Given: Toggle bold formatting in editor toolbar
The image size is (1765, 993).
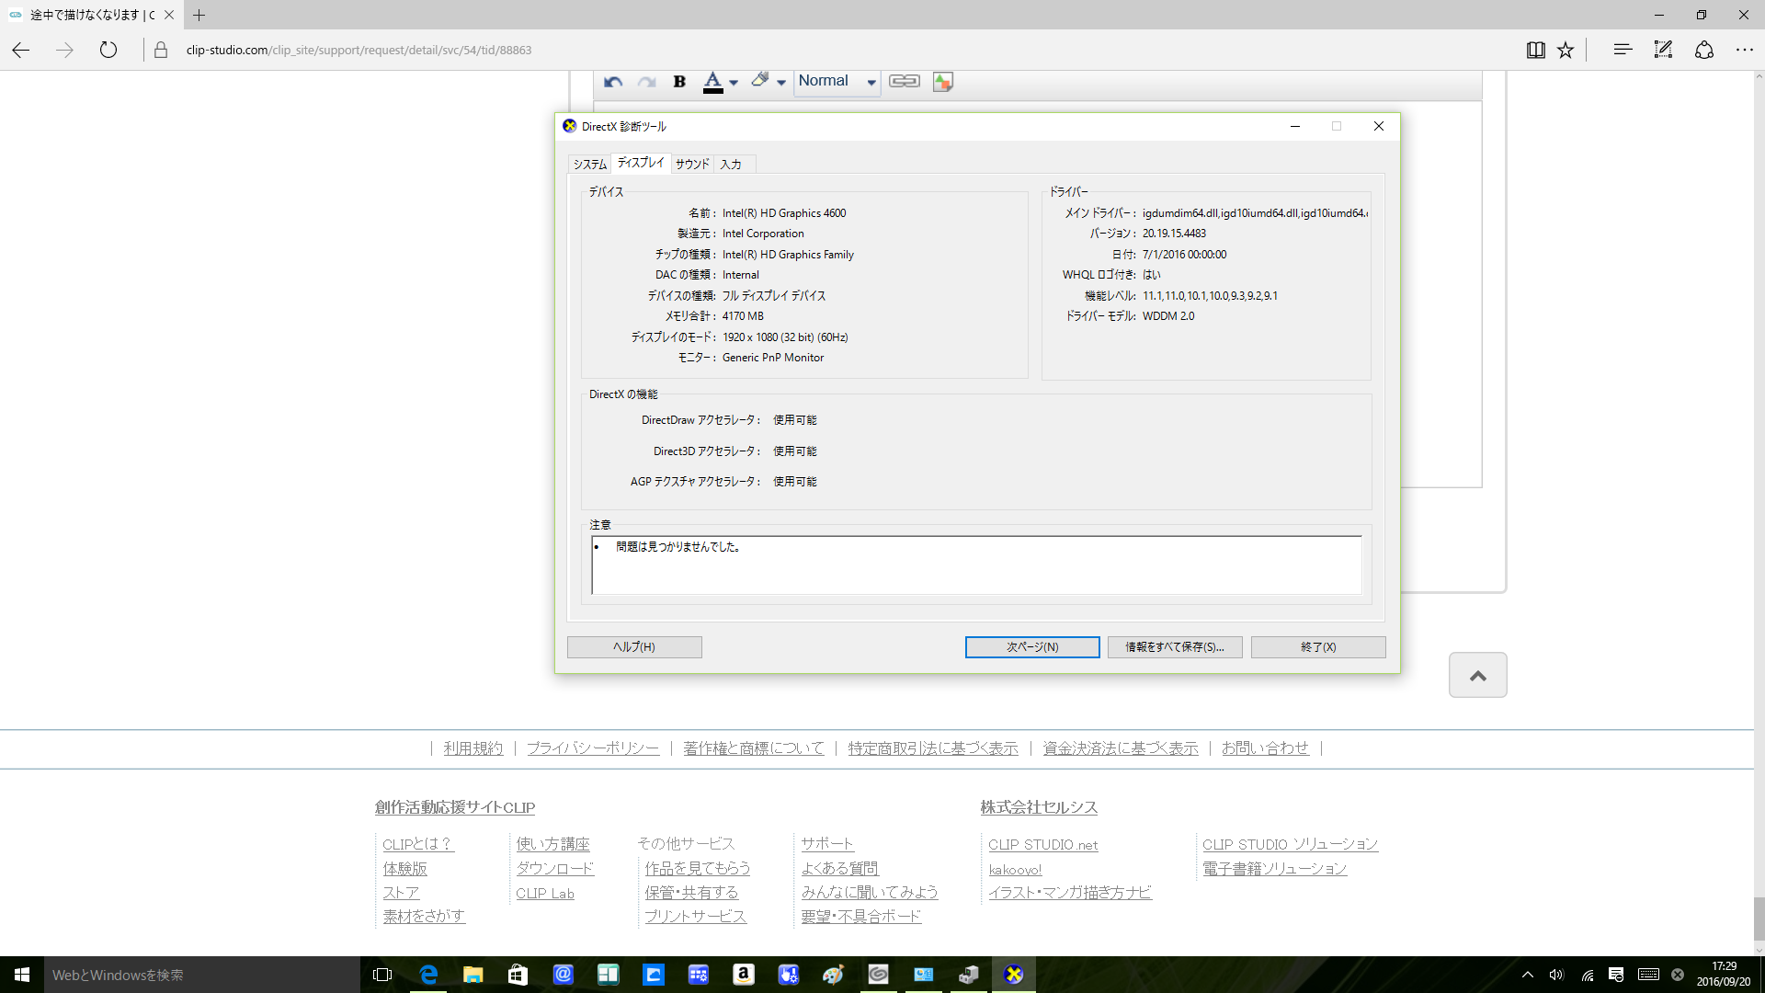Looking at the screenshot, I should click(x=679, y=82).
